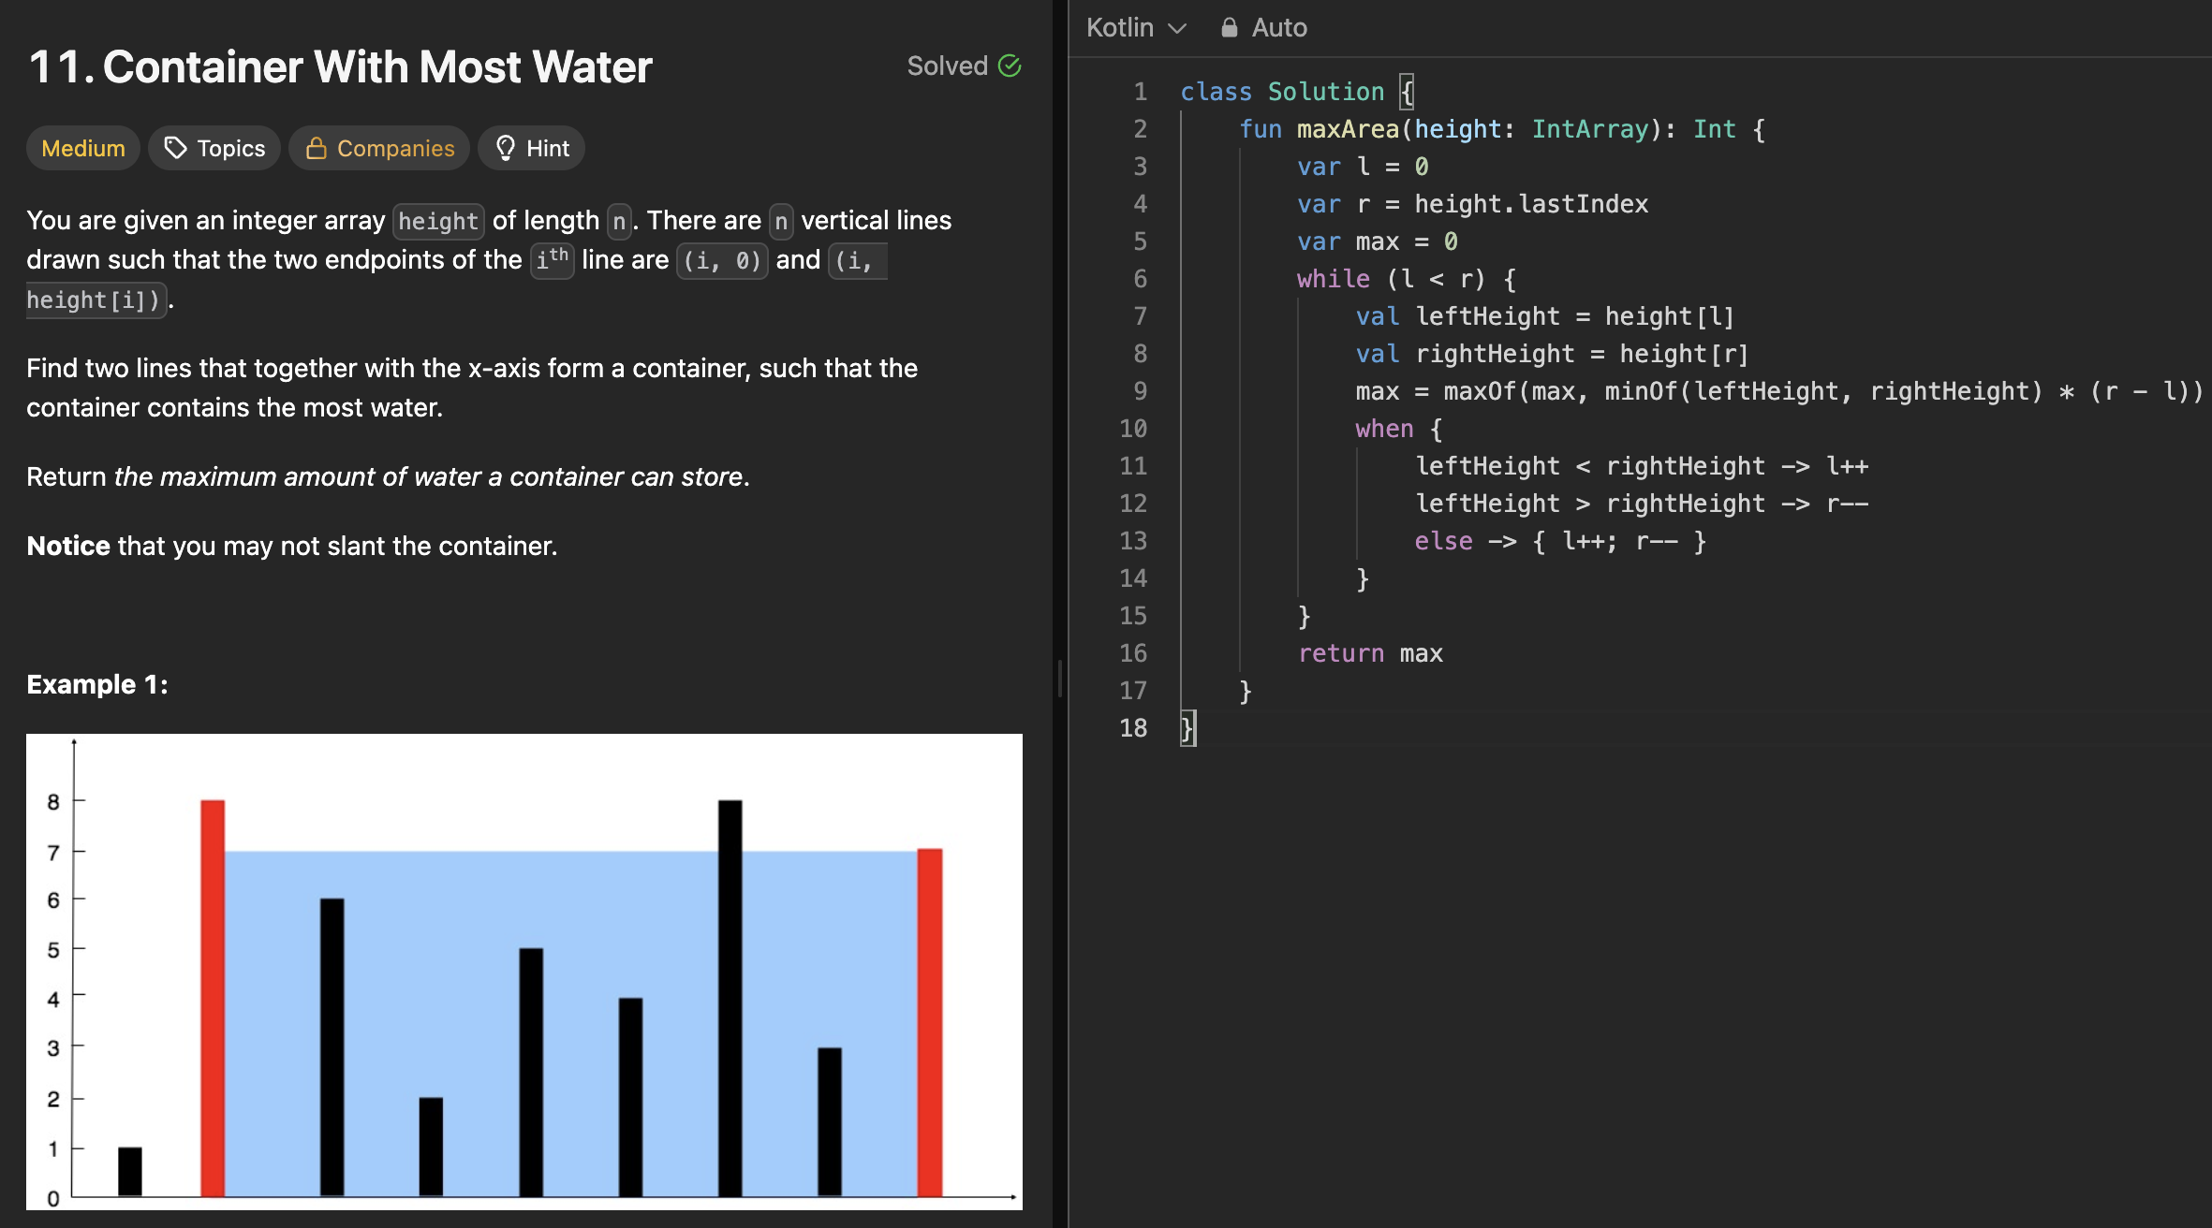Open the Kotlin language dropdown
Image resolution: width=2212 pixels, height=1228 pixels.
pyautogui.click(x=1135, y=28)
